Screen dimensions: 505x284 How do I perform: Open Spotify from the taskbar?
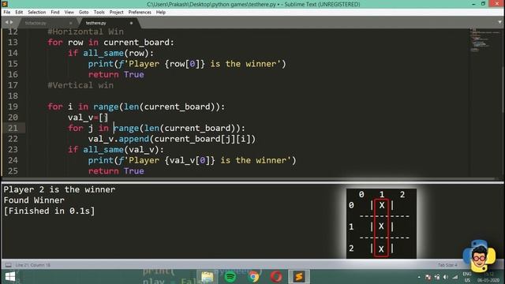[x=230, y=277]
